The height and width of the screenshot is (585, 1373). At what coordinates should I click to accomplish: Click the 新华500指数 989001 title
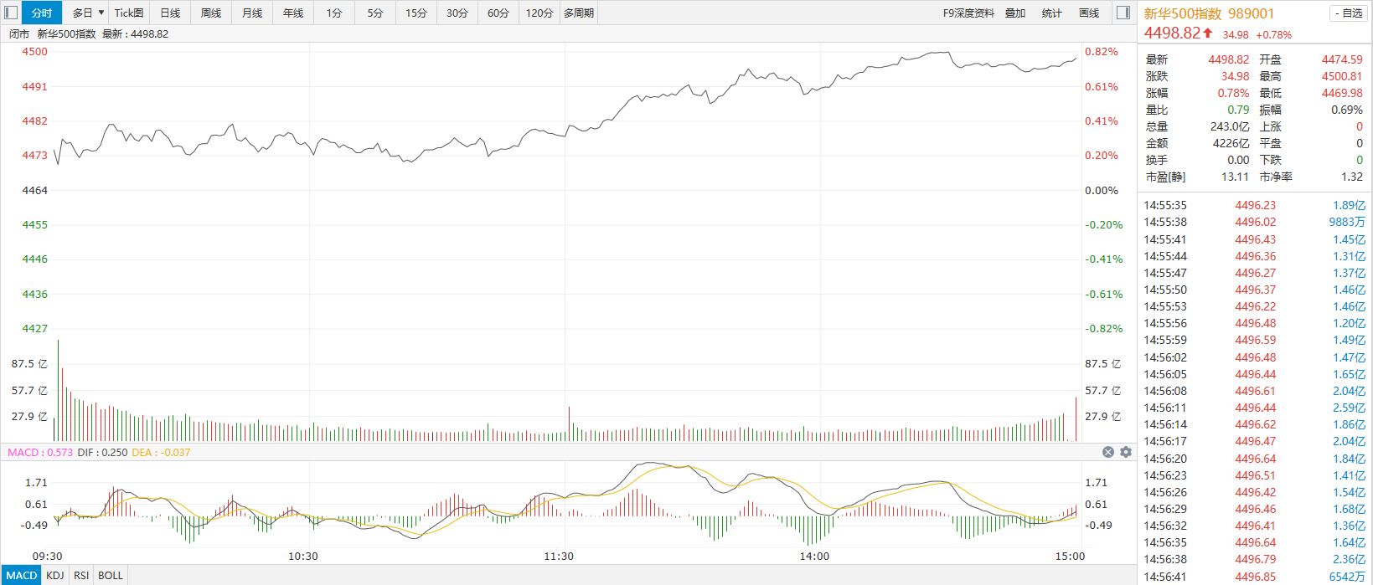pyautogui.click(x=1209, y=13)
